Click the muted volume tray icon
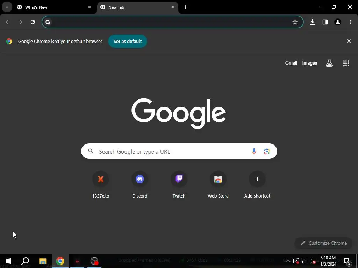 tap(313, 261)
